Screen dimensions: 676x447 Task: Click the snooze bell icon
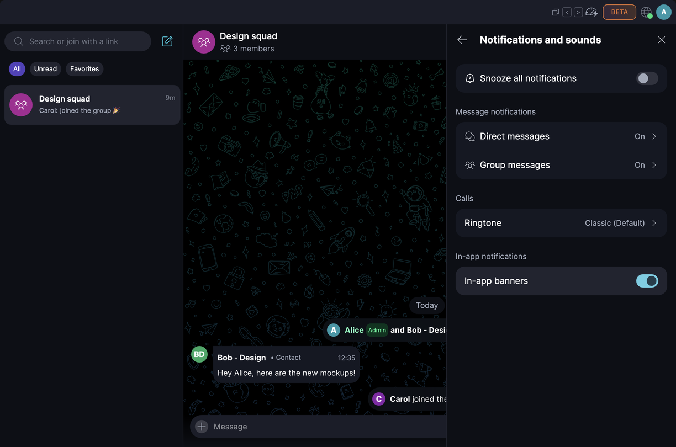point(470,78)
